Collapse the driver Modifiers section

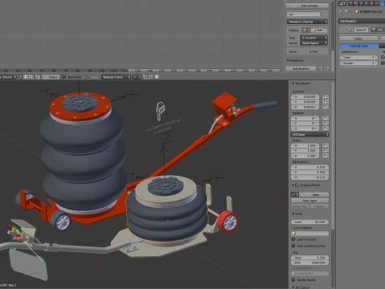tap(288, 60)
